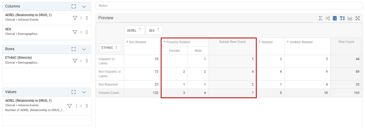Open the AEREL value options kebab menu

[x=76, y=106]
